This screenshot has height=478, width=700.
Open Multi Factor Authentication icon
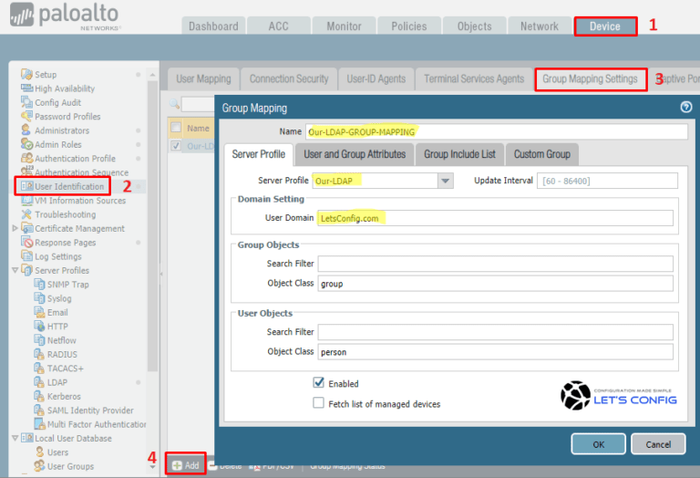[39, 424]
